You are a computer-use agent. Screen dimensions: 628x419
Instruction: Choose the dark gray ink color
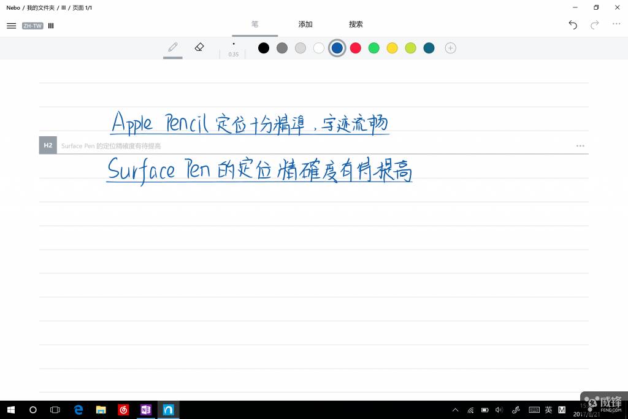(282, 48)
